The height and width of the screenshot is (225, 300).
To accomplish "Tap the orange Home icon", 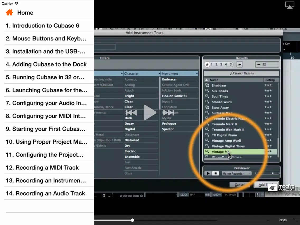I will pyautogui.click(x=9, y=13).
